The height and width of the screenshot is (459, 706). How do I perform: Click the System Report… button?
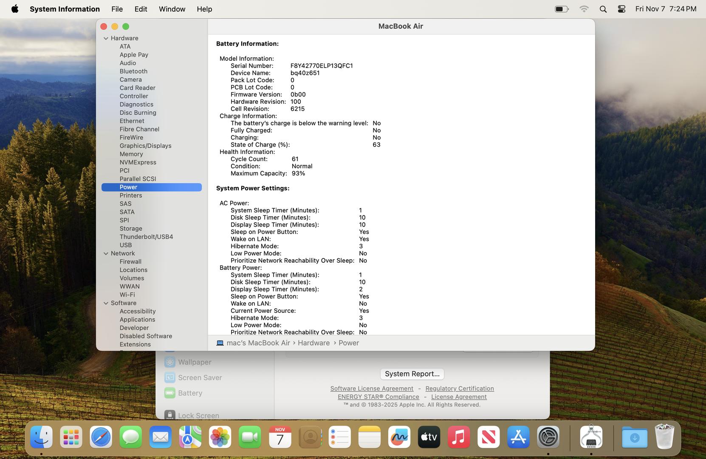click(412, 374)
